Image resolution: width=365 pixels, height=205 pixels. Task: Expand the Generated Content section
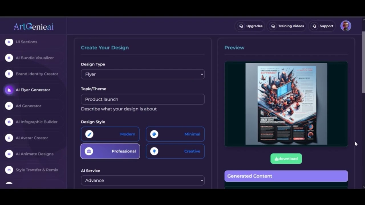(286, 176)
